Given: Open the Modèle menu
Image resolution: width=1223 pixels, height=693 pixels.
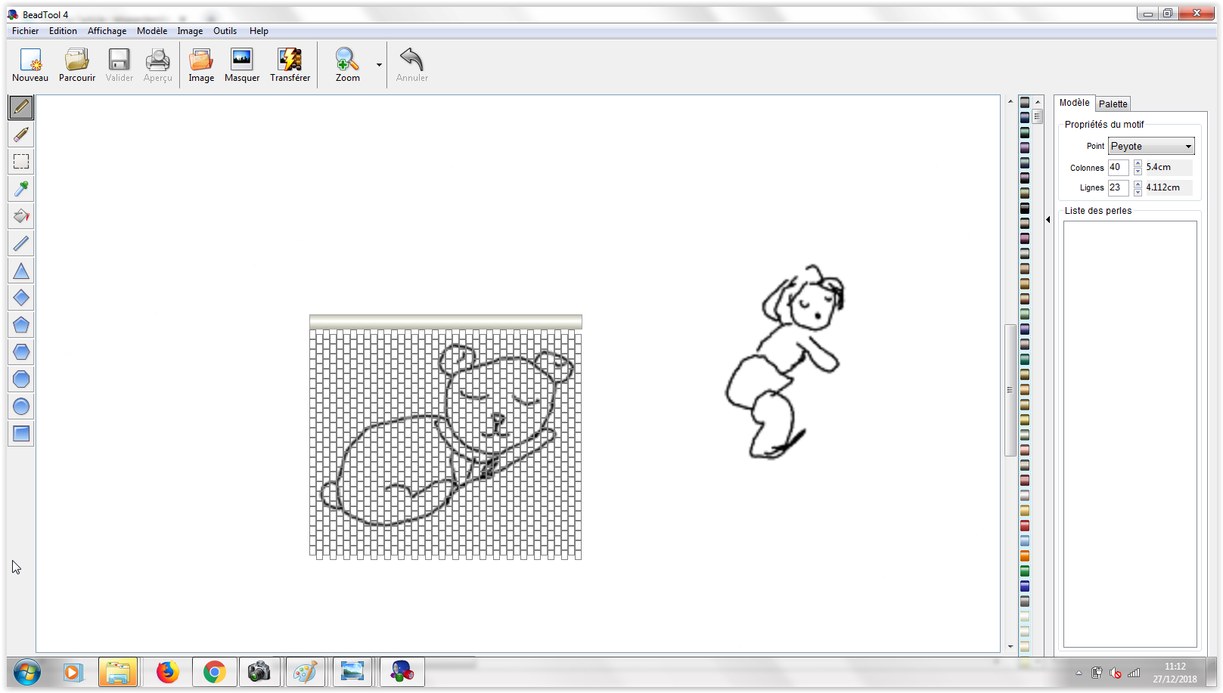Looking at the screenshot, I should (x=152, y=31).
